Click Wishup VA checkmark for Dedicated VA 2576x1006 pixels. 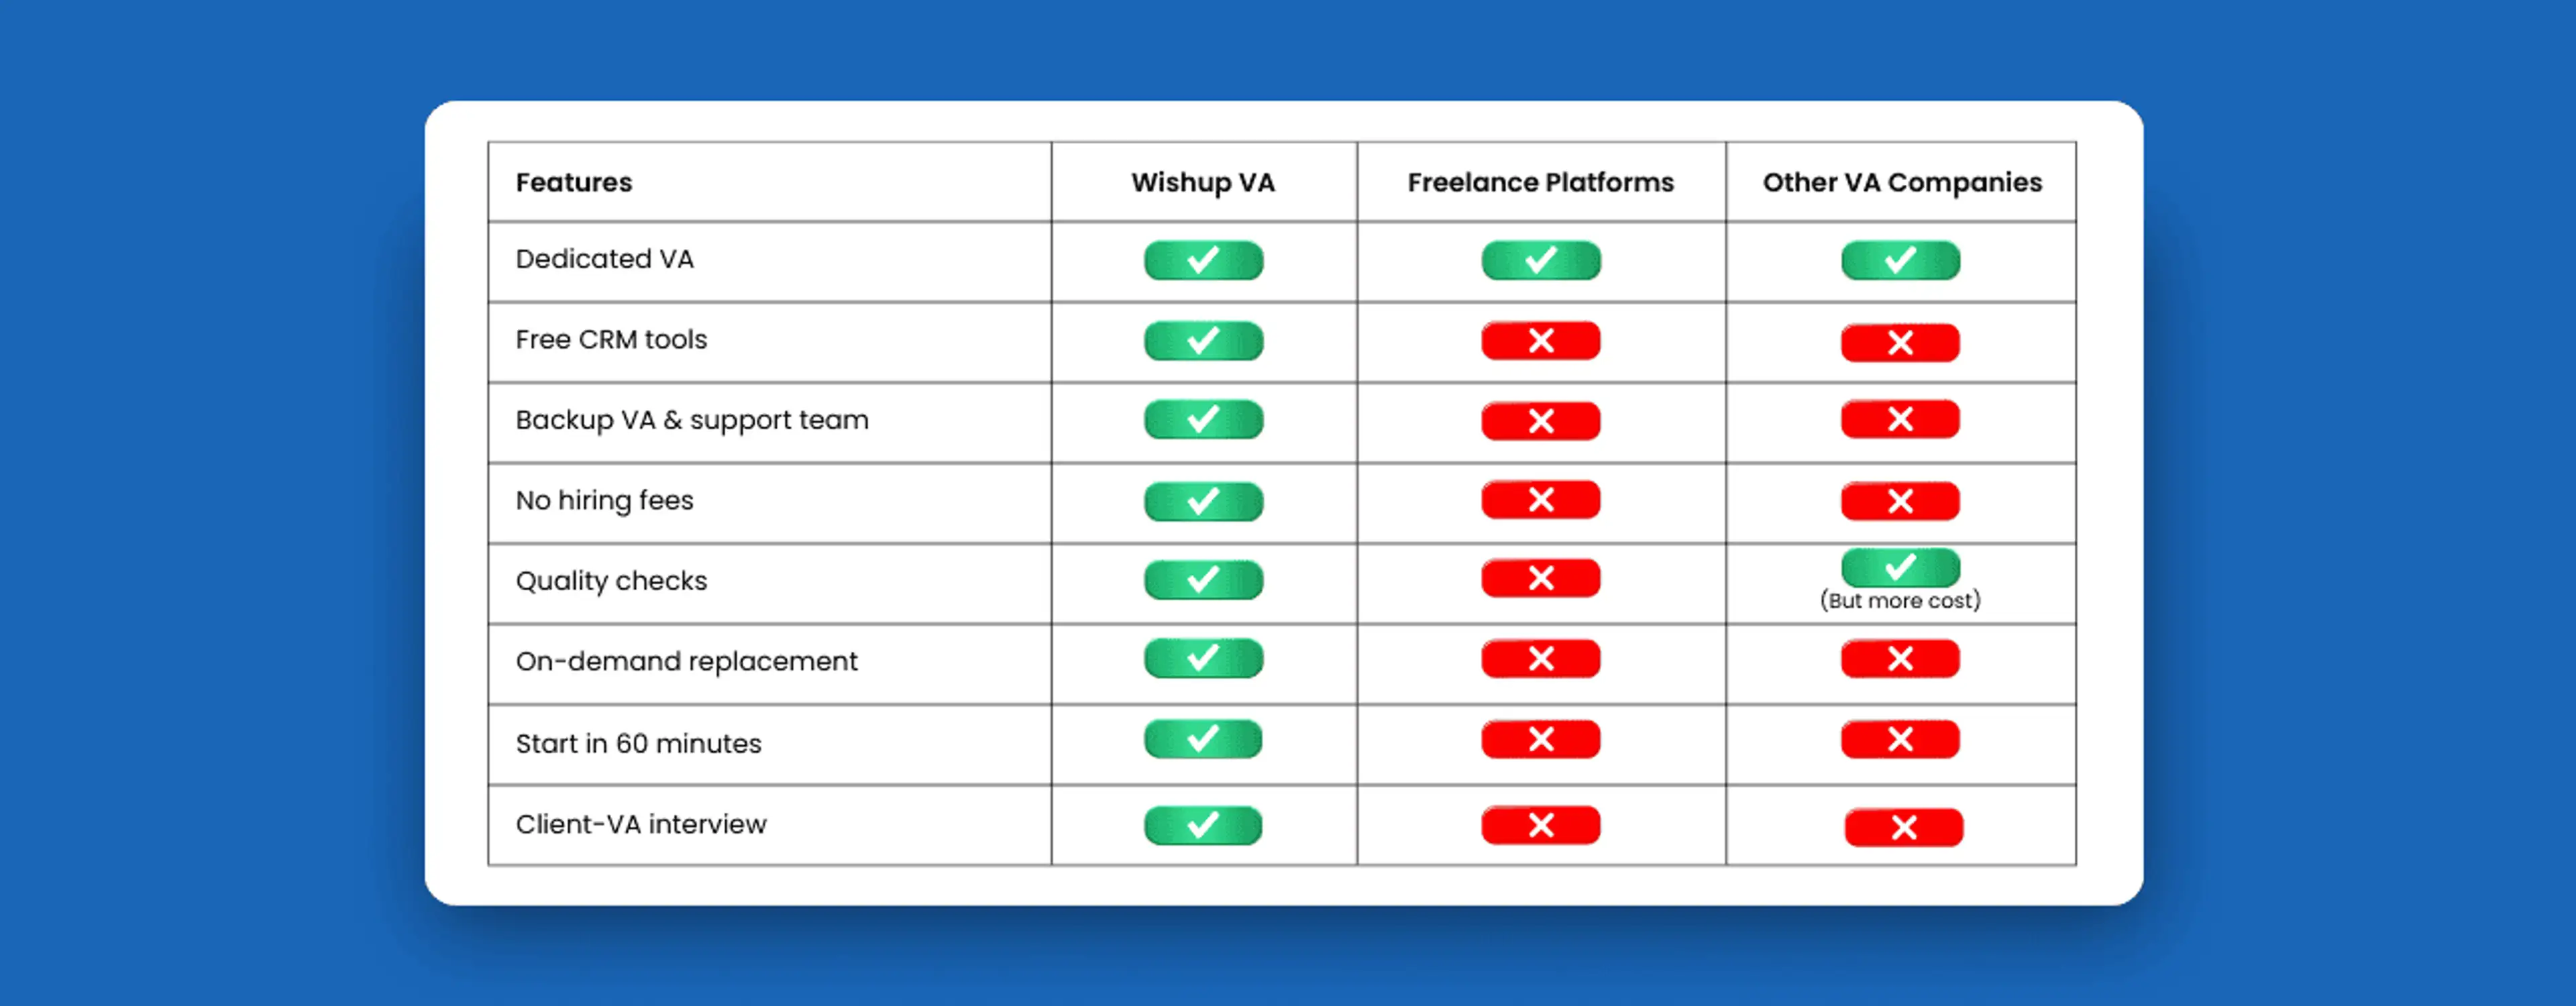tap(1203, 260)
